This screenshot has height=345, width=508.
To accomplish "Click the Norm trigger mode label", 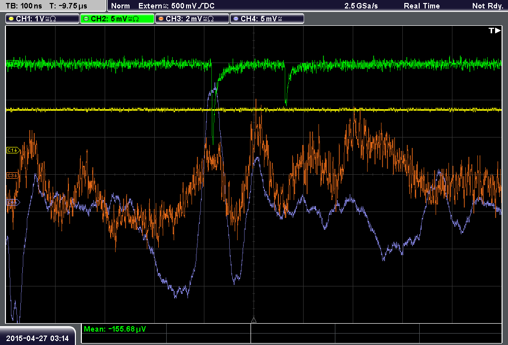I will coord(121,6).
